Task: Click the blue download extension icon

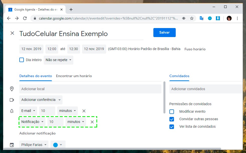Action: (x=218, y=18)
